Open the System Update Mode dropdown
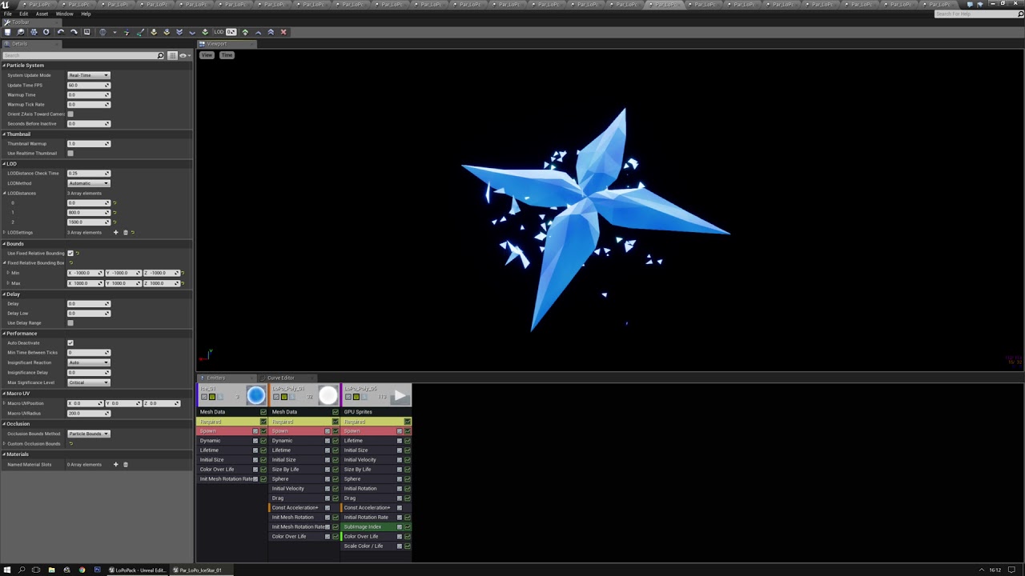 89,75
